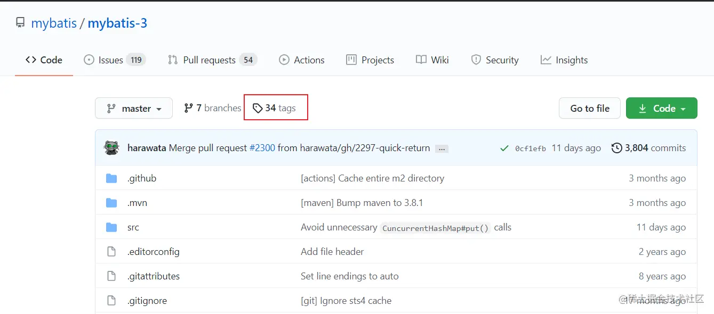Click the repository book icon beside mybatis
Viewport: 714px width, 314px height.
(x=20, y=23)
